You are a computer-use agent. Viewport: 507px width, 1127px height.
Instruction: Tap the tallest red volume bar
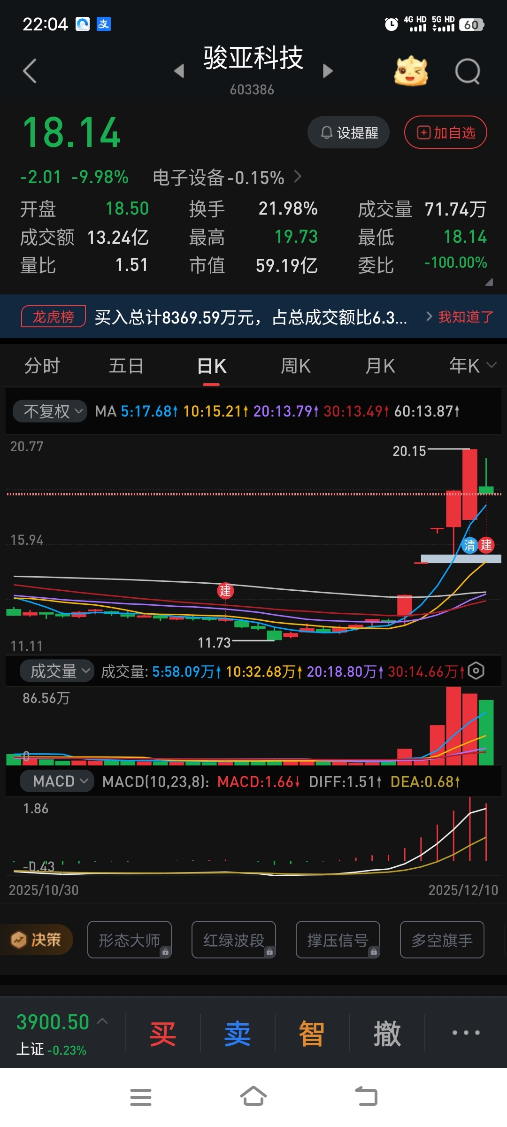[453, 726]
